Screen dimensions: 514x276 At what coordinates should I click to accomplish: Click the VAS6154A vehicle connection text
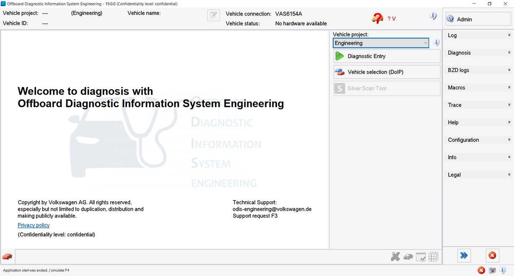point(288,14)
